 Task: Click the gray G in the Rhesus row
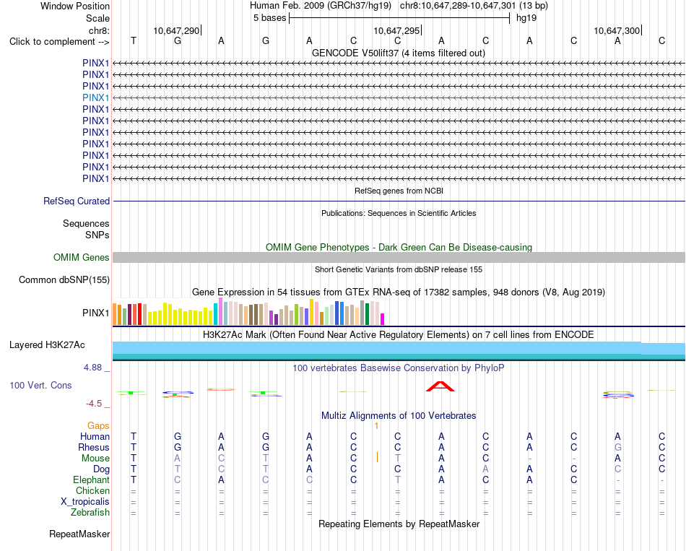click(617, 447)
